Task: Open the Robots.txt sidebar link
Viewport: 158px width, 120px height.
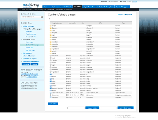Action: (x=29, y=48)
